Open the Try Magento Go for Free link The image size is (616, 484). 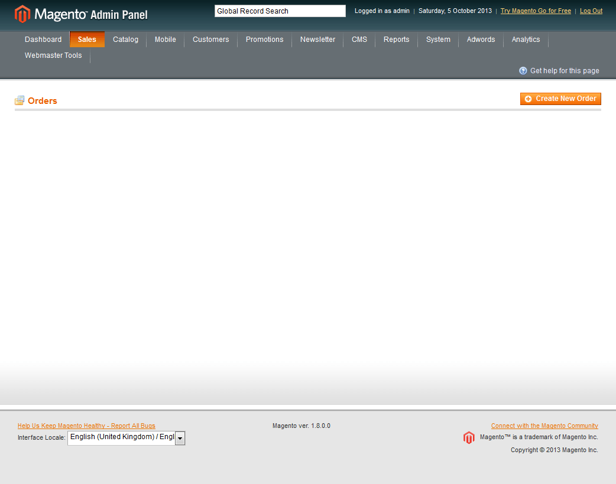(535, 11)
